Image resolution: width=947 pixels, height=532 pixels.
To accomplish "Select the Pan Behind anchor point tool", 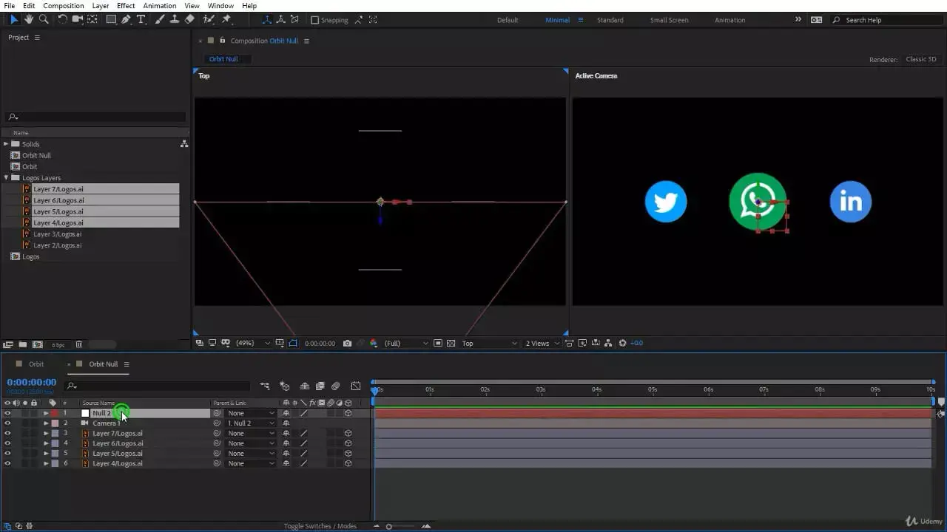I will pos(92,19).
